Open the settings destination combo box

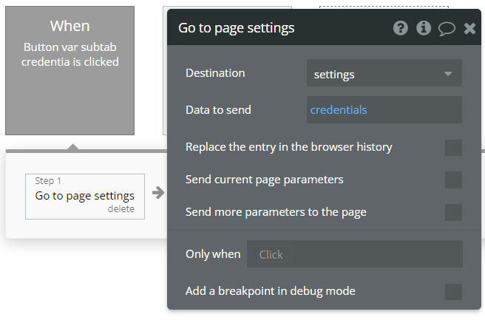coord(384,73)
